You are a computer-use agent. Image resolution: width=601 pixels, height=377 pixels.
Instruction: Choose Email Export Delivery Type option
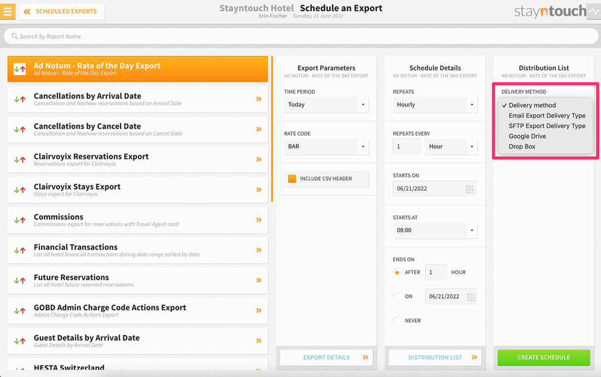click(x=546, y=116)
